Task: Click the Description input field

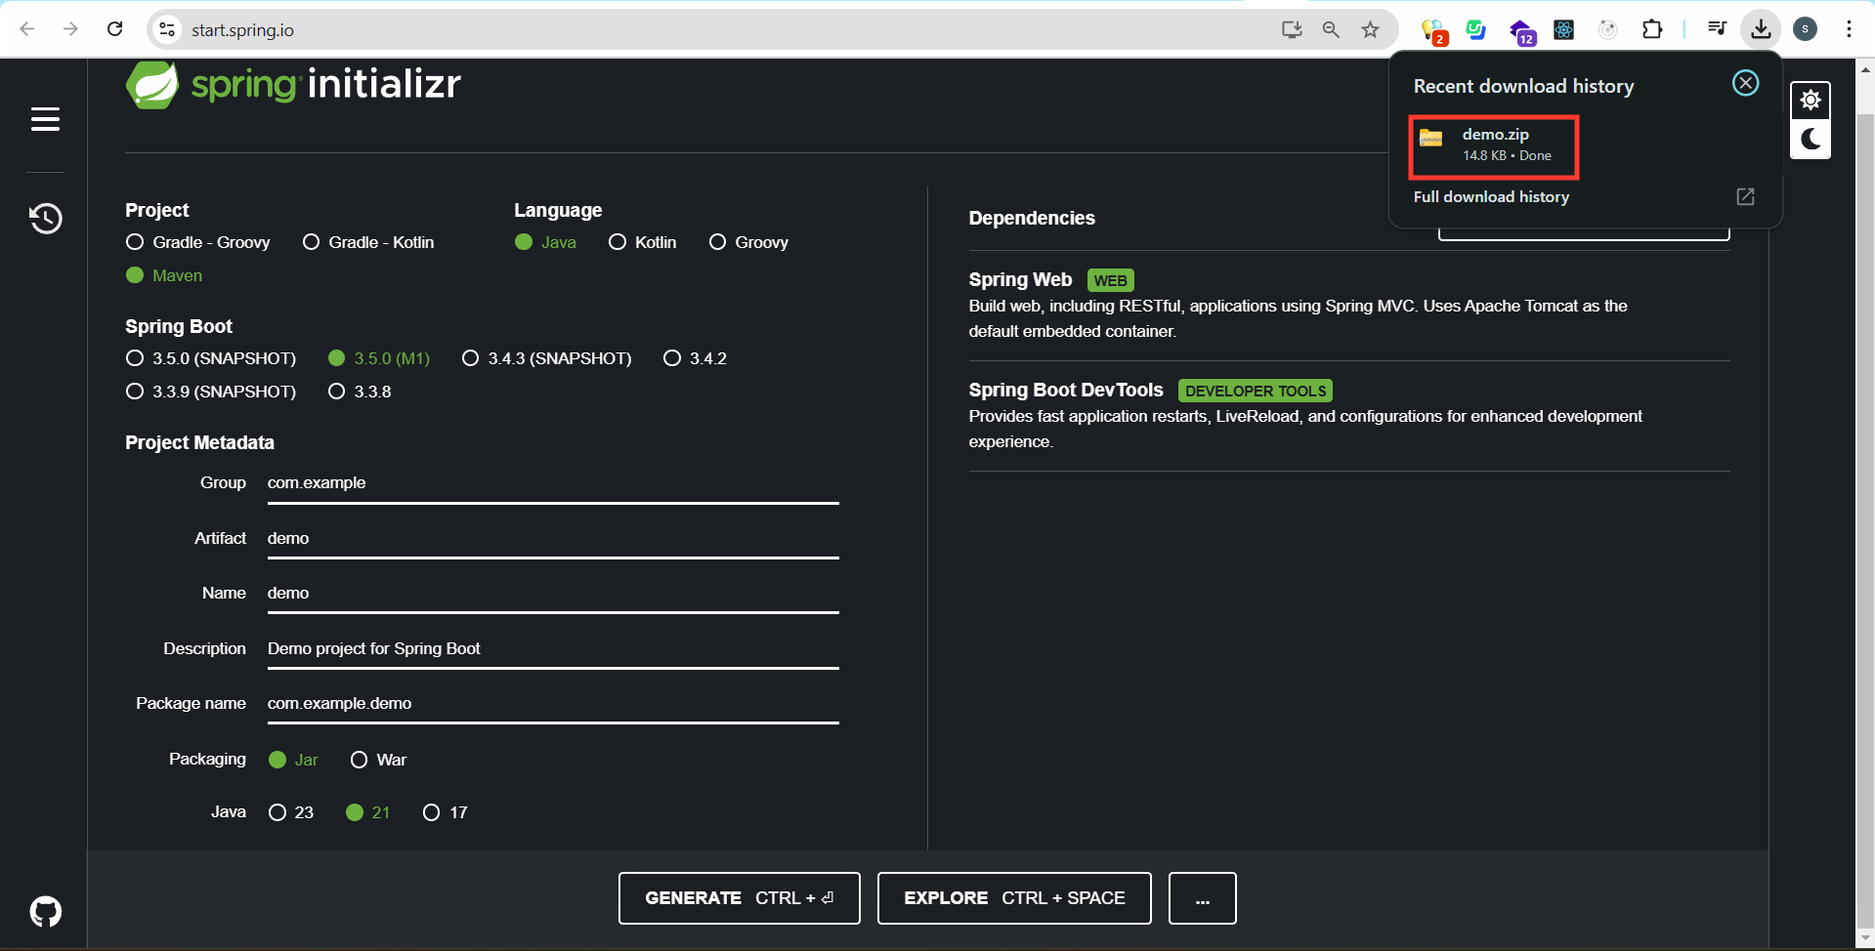Action: (553, 649)
